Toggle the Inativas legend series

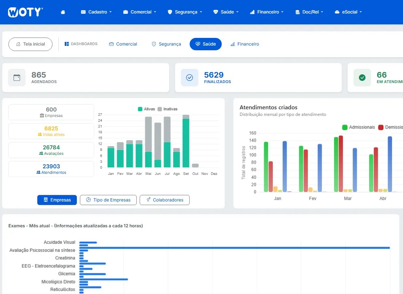(167, 109)
